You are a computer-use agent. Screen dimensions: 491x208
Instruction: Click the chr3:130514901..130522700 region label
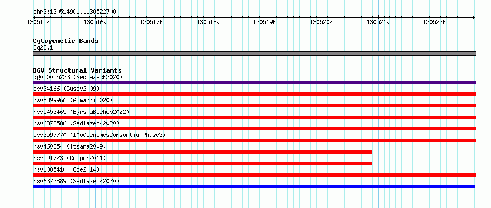[x=74, y=12]
